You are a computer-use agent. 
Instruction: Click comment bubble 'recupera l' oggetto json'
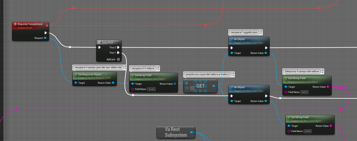[244, 32]
